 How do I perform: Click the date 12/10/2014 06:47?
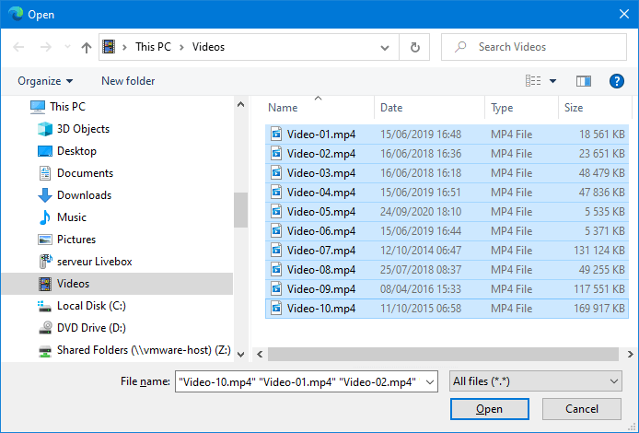pos(421,251)
